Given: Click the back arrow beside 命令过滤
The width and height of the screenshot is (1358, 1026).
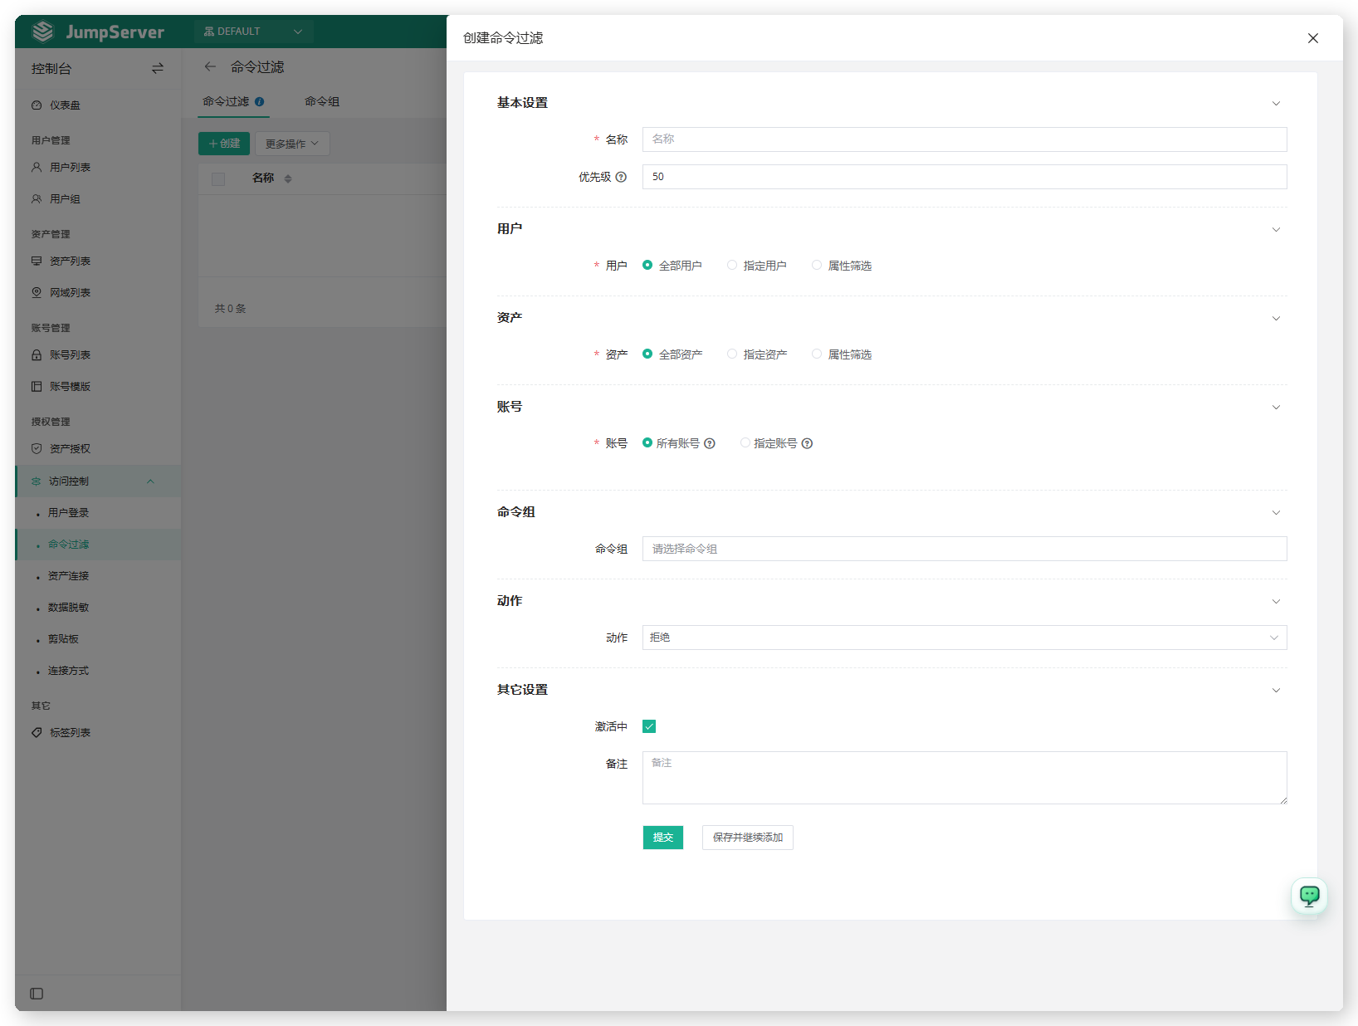Looking at the screenshot, I should tap(210, 66).
